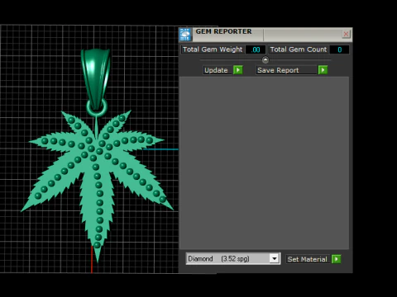Viewport: 397px width, 297px height.
Task: Click the dropdown arrow beside Diamond
Action: click(x=275, y=259)
